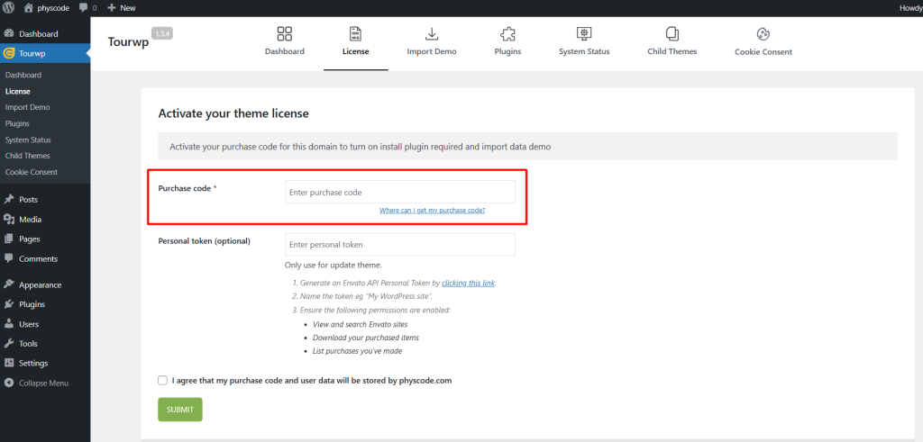
Task: Click the Settings icon in sidebar
Action: click(9, 364)
